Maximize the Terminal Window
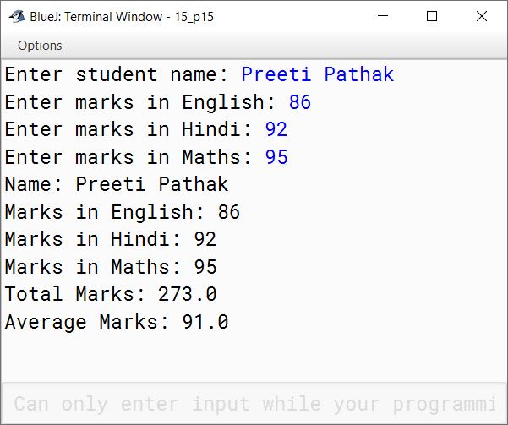The height and width of the screenshot is (425, 508). click(x=432, y=16)
